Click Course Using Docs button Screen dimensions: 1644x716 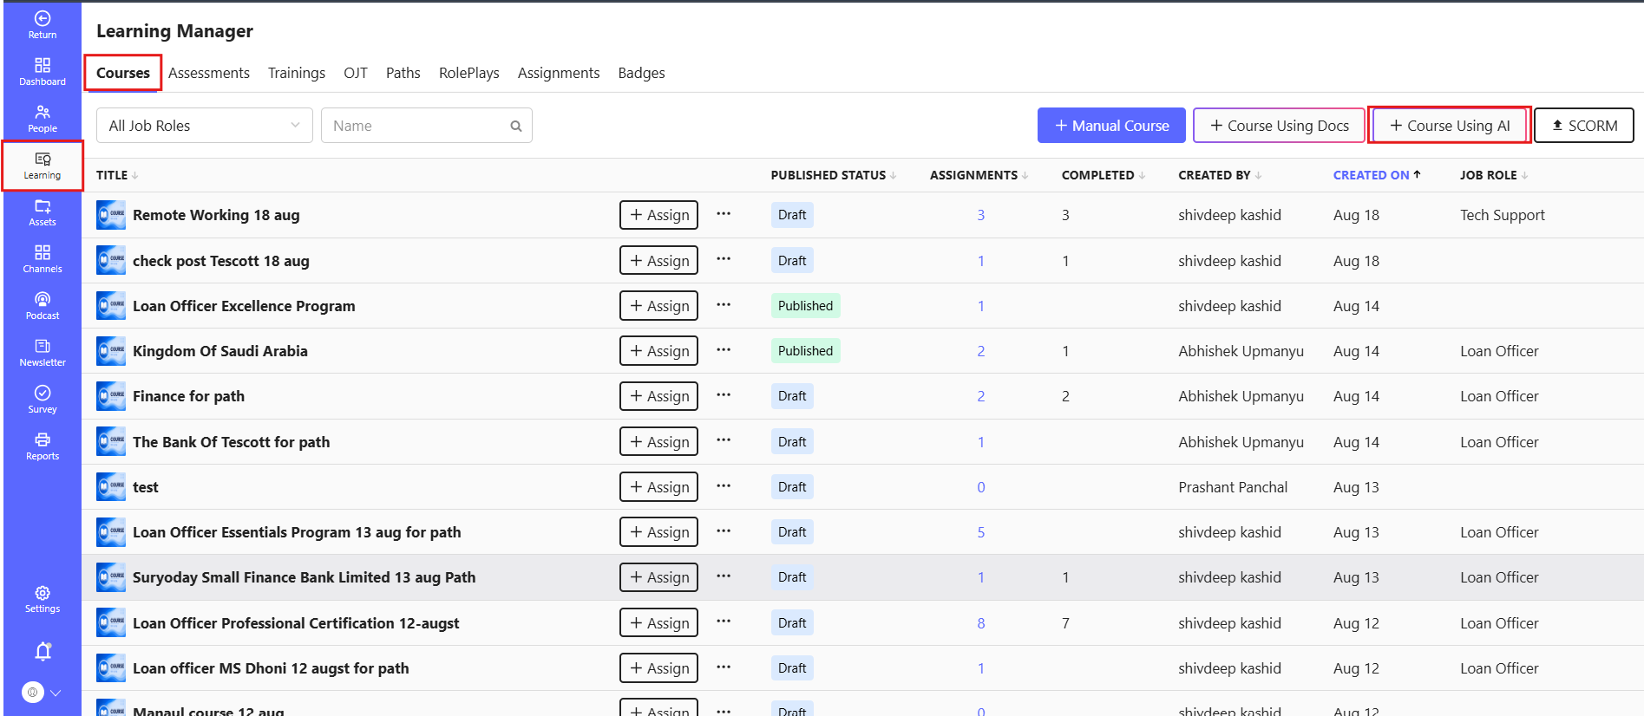click(x=1280, y=126)
